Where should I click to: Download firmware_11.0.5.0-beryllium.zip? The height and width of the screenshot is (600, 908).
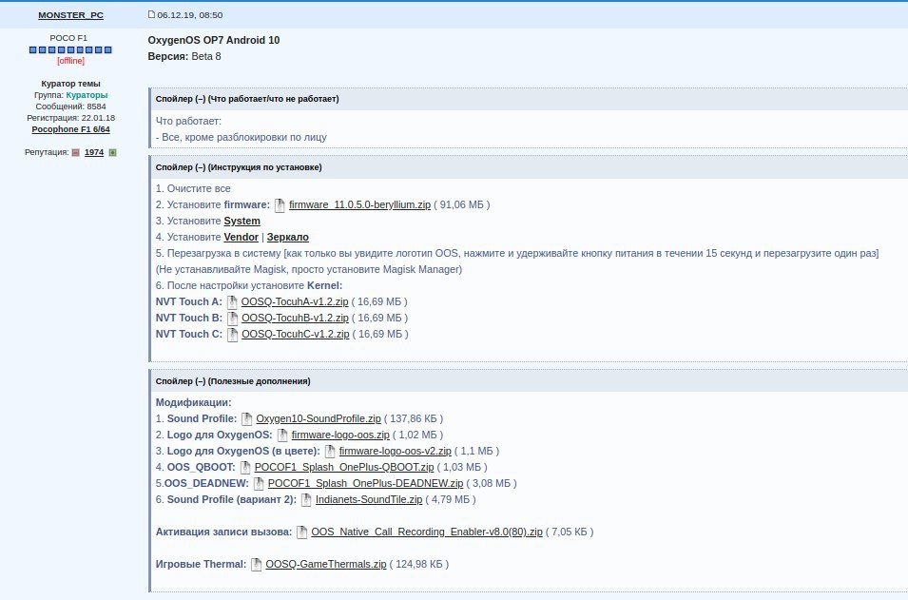pyautogui.click(x=359, y=205)
